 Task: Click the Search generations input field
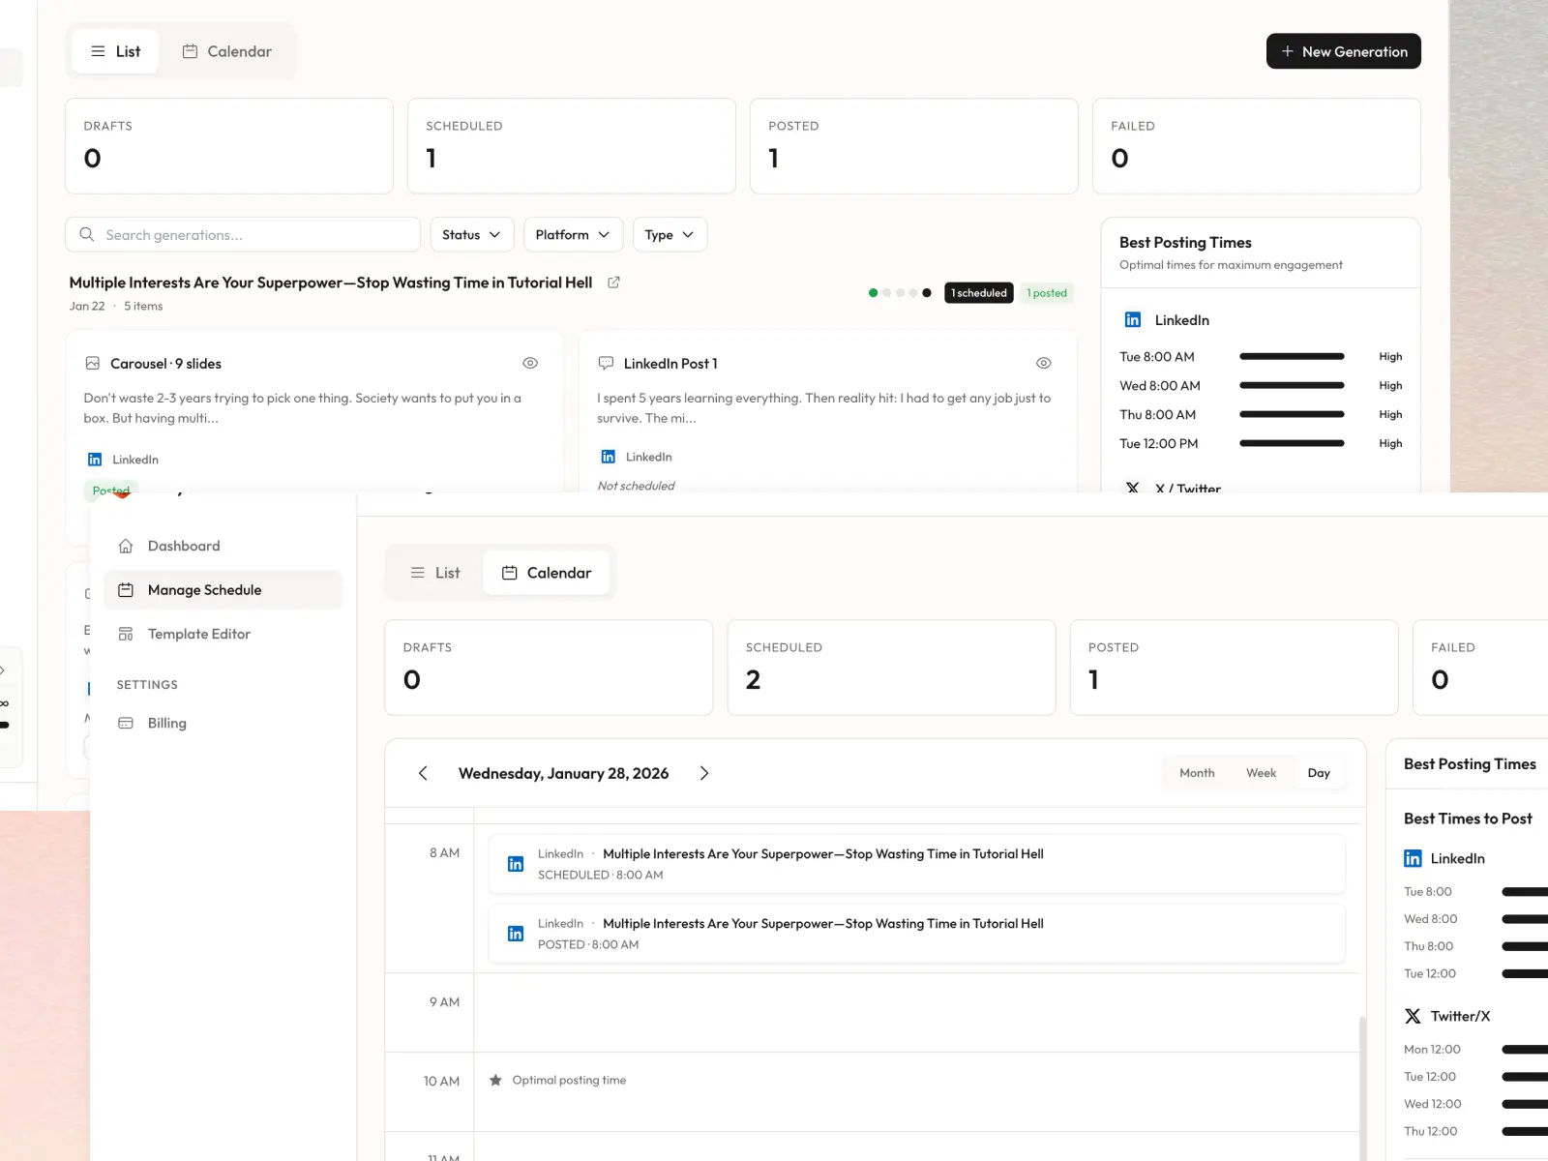242,234
